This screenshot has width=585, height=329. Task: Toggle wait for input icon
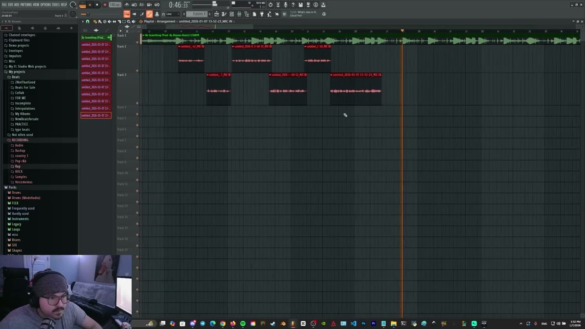pyautogui.click(x=134, y=5)
